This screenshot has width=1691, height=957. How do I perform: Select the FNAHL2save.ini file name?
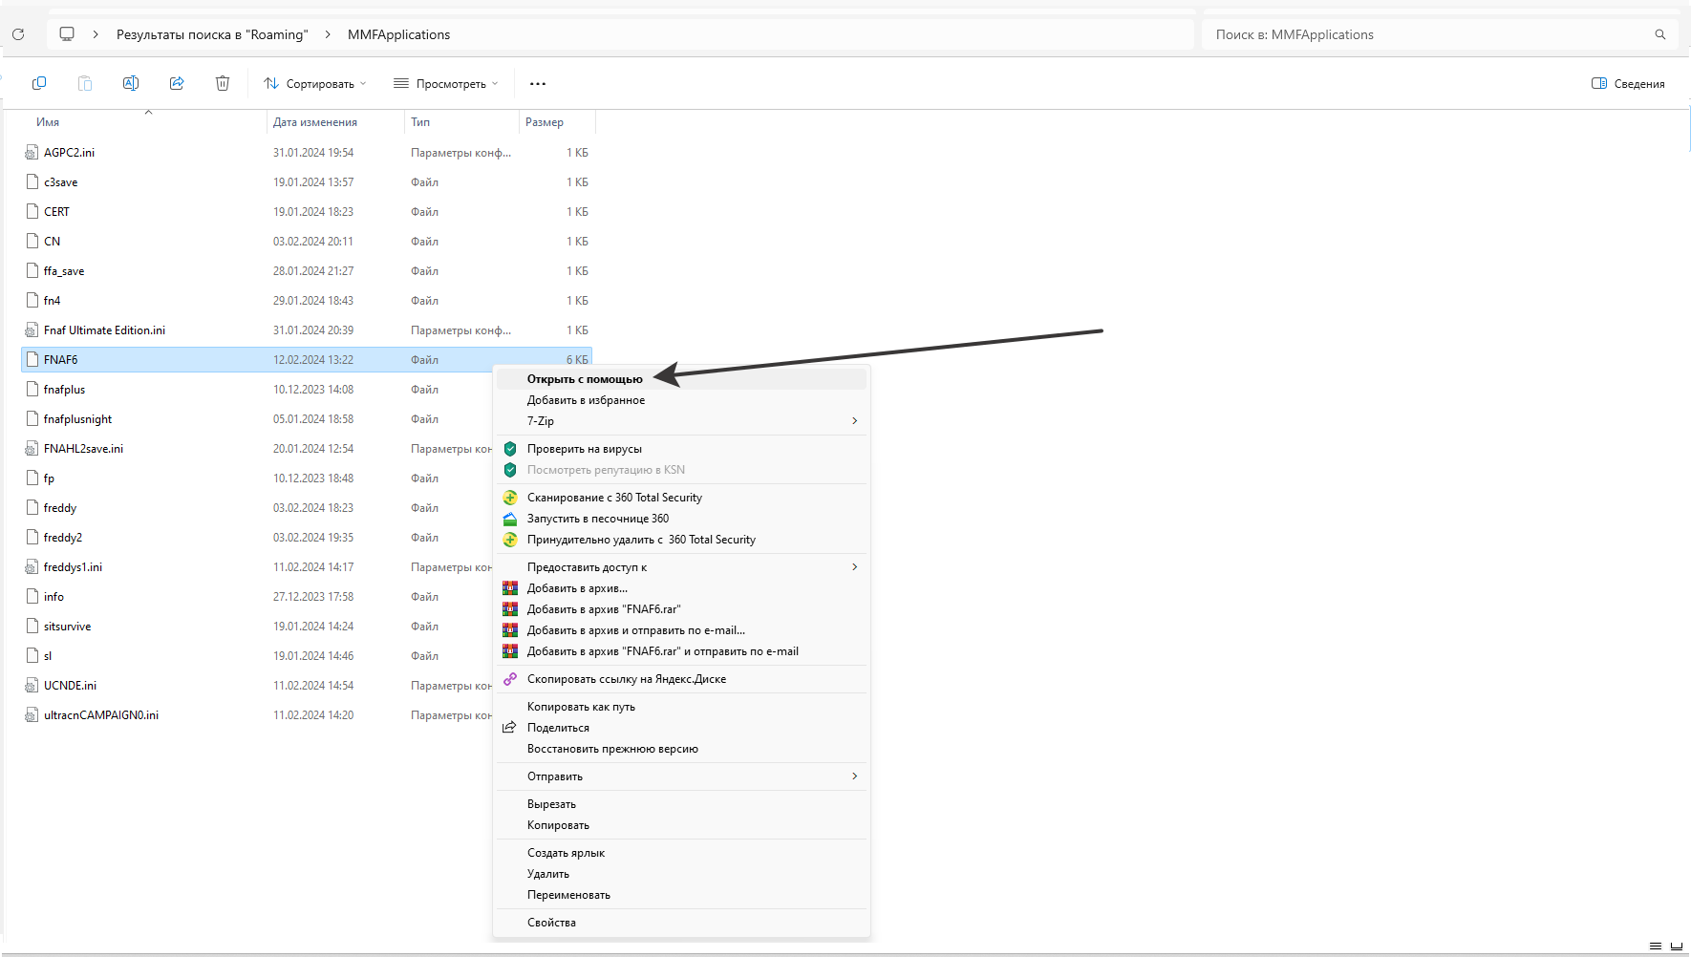pos(83,449)
